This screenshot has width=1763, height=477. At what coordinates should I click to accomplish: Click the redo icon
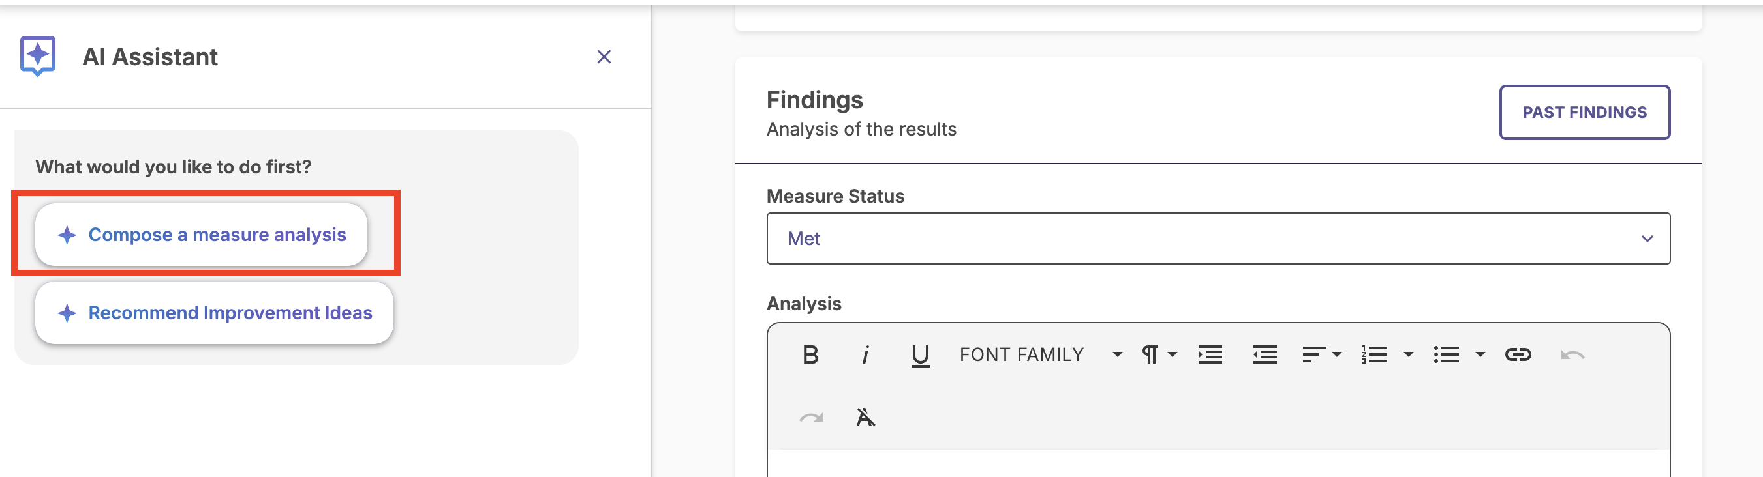(811, 418)
